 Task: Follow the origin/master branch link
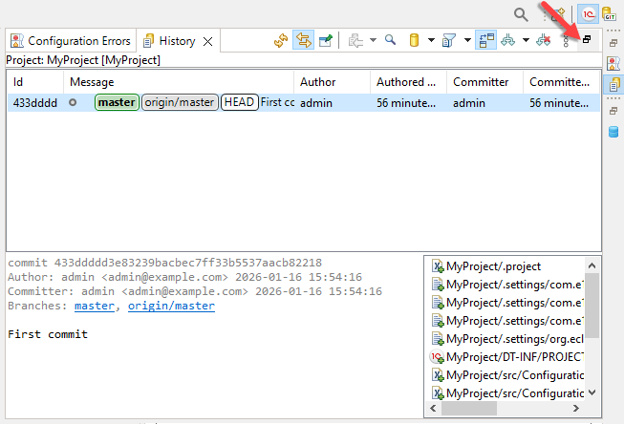[171, 306]
